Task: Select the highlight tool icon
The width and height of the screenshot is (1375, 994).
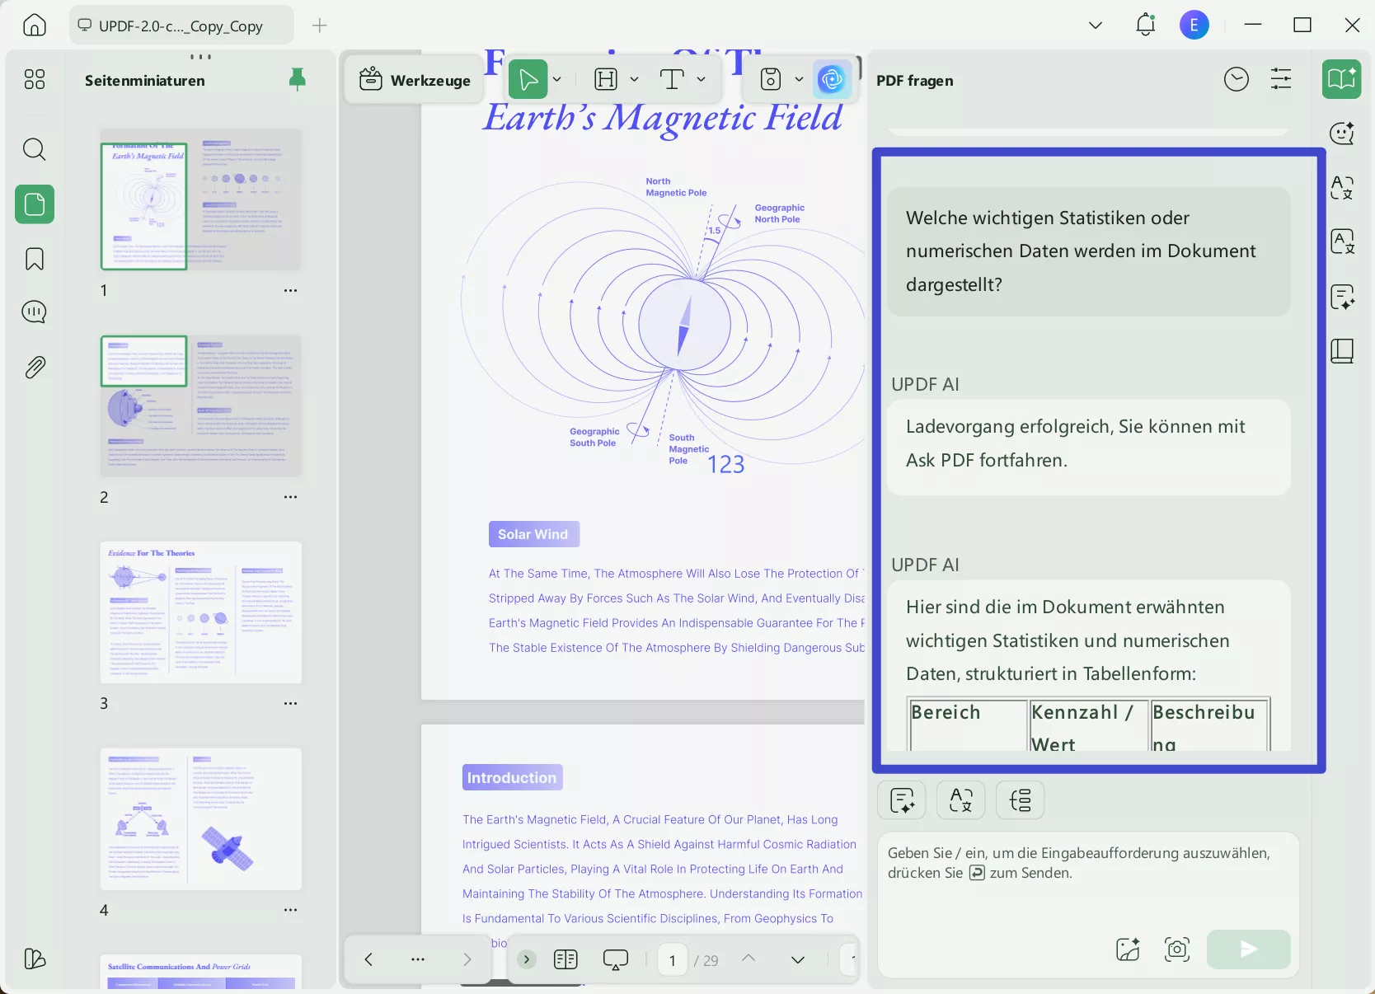Action: tap(606, 79)
